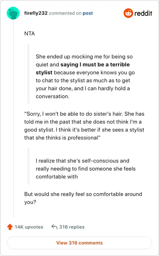Open the Reddit logo icon
Screen dimensions: 159x256
coord(128,13)
